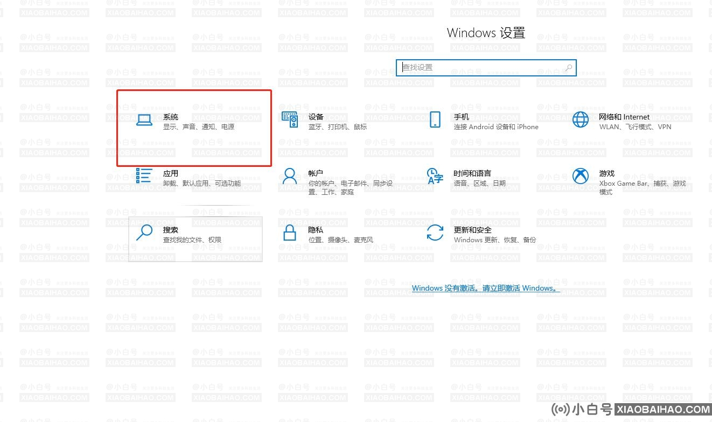Click description 语音、区域、日期
712x422 pixels.
click(479, 184)
